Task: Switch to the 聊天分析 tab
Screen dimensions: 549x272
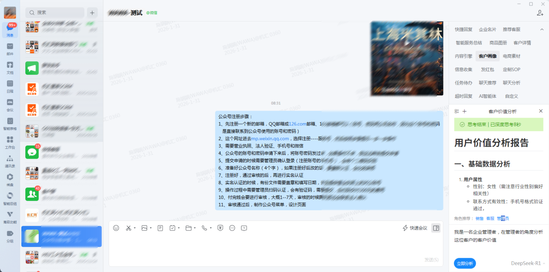Action: click(511, 82)
